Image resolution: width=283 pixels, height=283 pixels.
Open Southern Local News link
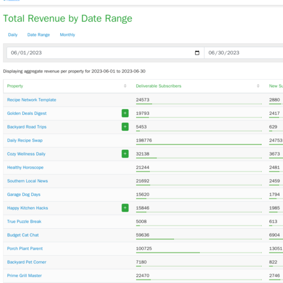(28, 181)
